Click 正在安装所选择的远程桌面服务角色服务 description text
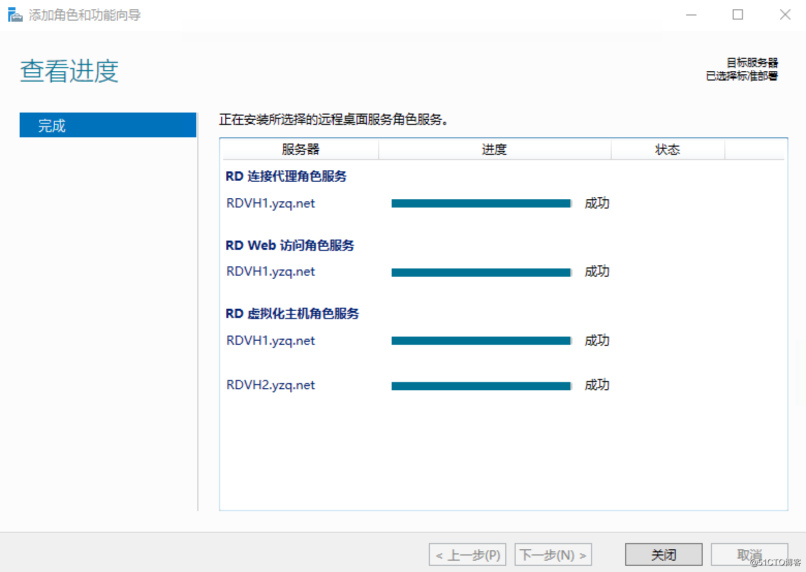Image resolution: width=806 pixels, height=572 pixels. 333,120
